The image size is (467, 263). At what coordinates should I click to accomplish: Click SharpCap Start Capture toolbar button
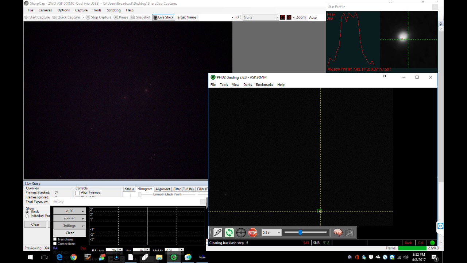click(x=37, y=17)
